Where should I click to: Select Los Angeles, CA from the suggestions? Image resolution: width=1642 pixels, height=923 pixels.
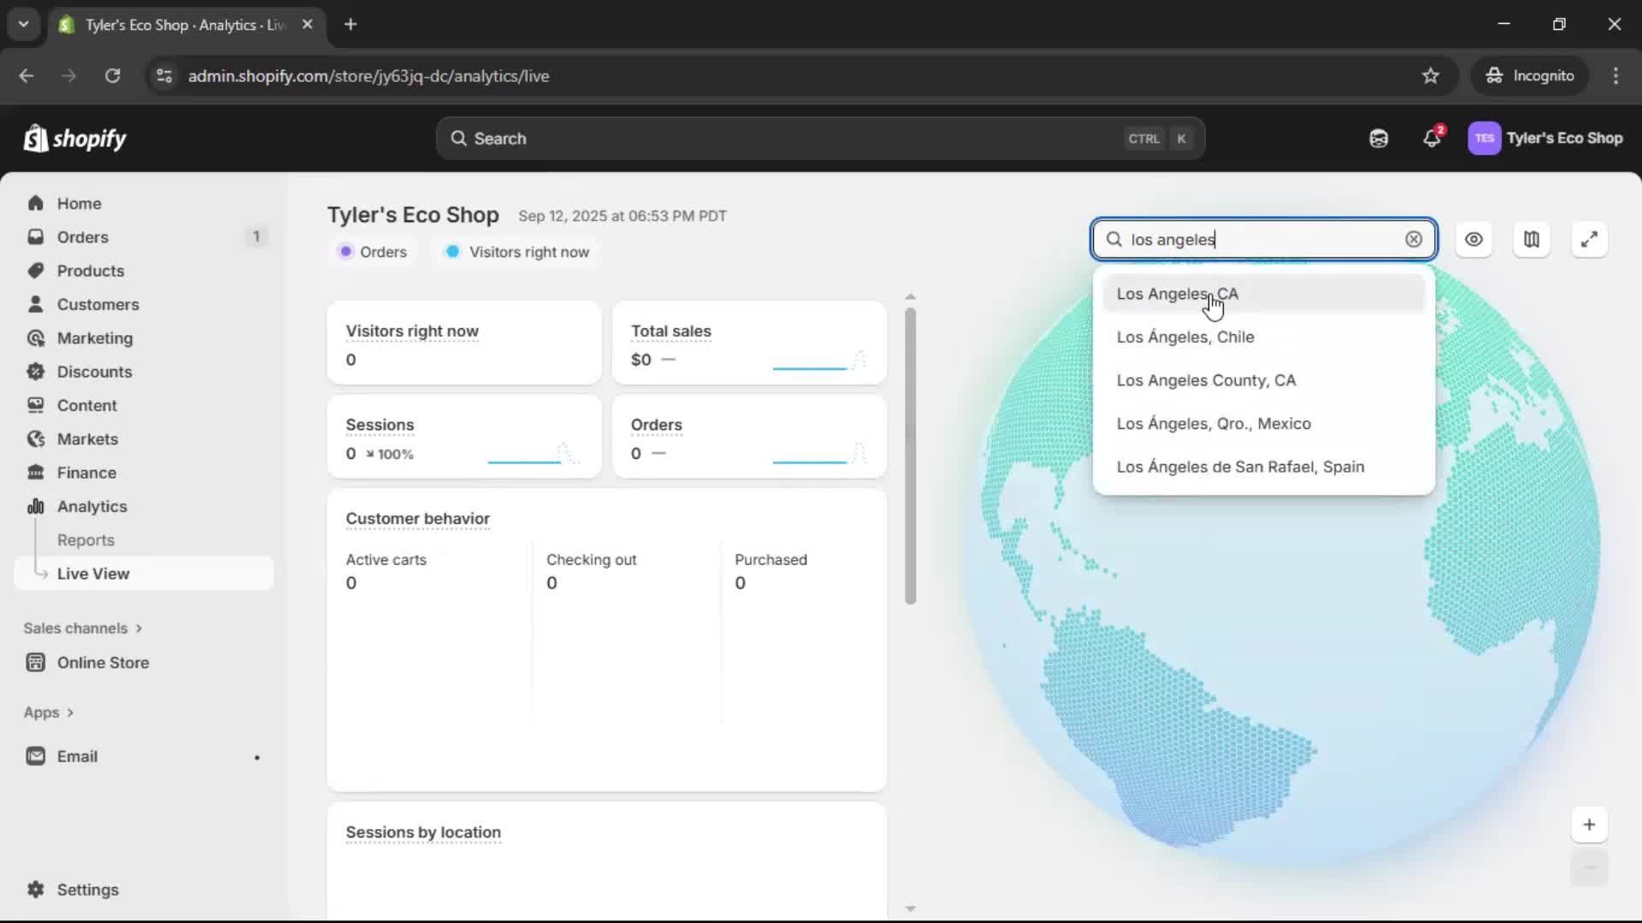click(x=1178, y=293)
